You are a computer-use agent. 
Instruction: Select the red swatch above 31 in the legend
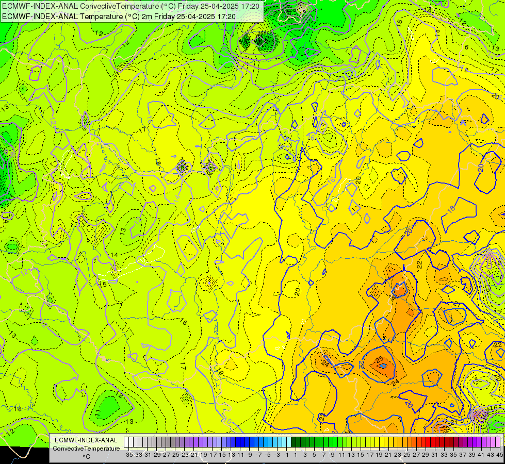(x=433, y=442)
